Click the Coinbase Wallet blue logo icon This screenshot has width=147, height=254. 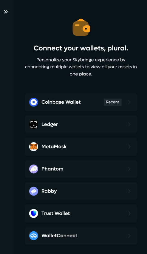click(34, 102)
